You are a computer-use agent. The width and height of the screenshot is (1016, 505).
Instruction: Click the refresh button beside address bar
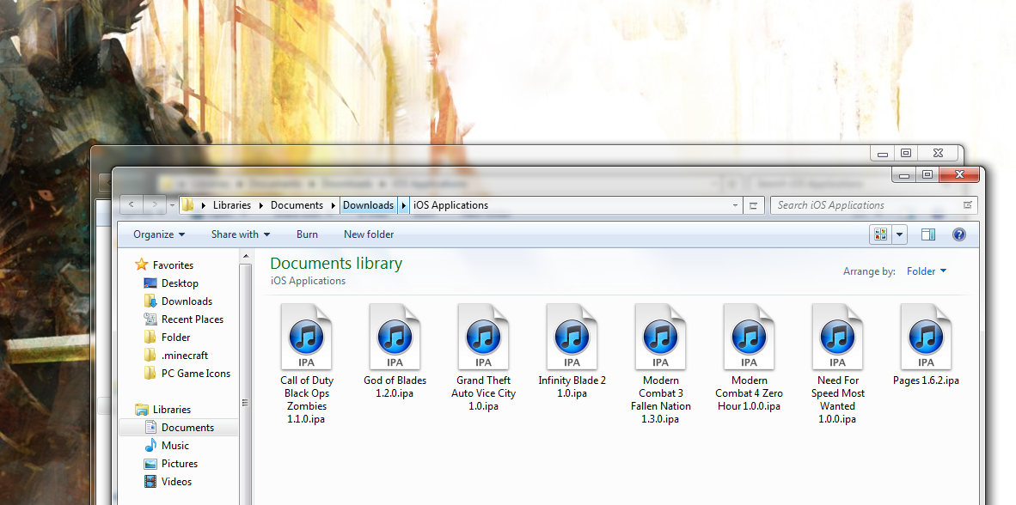coord(753,205)
